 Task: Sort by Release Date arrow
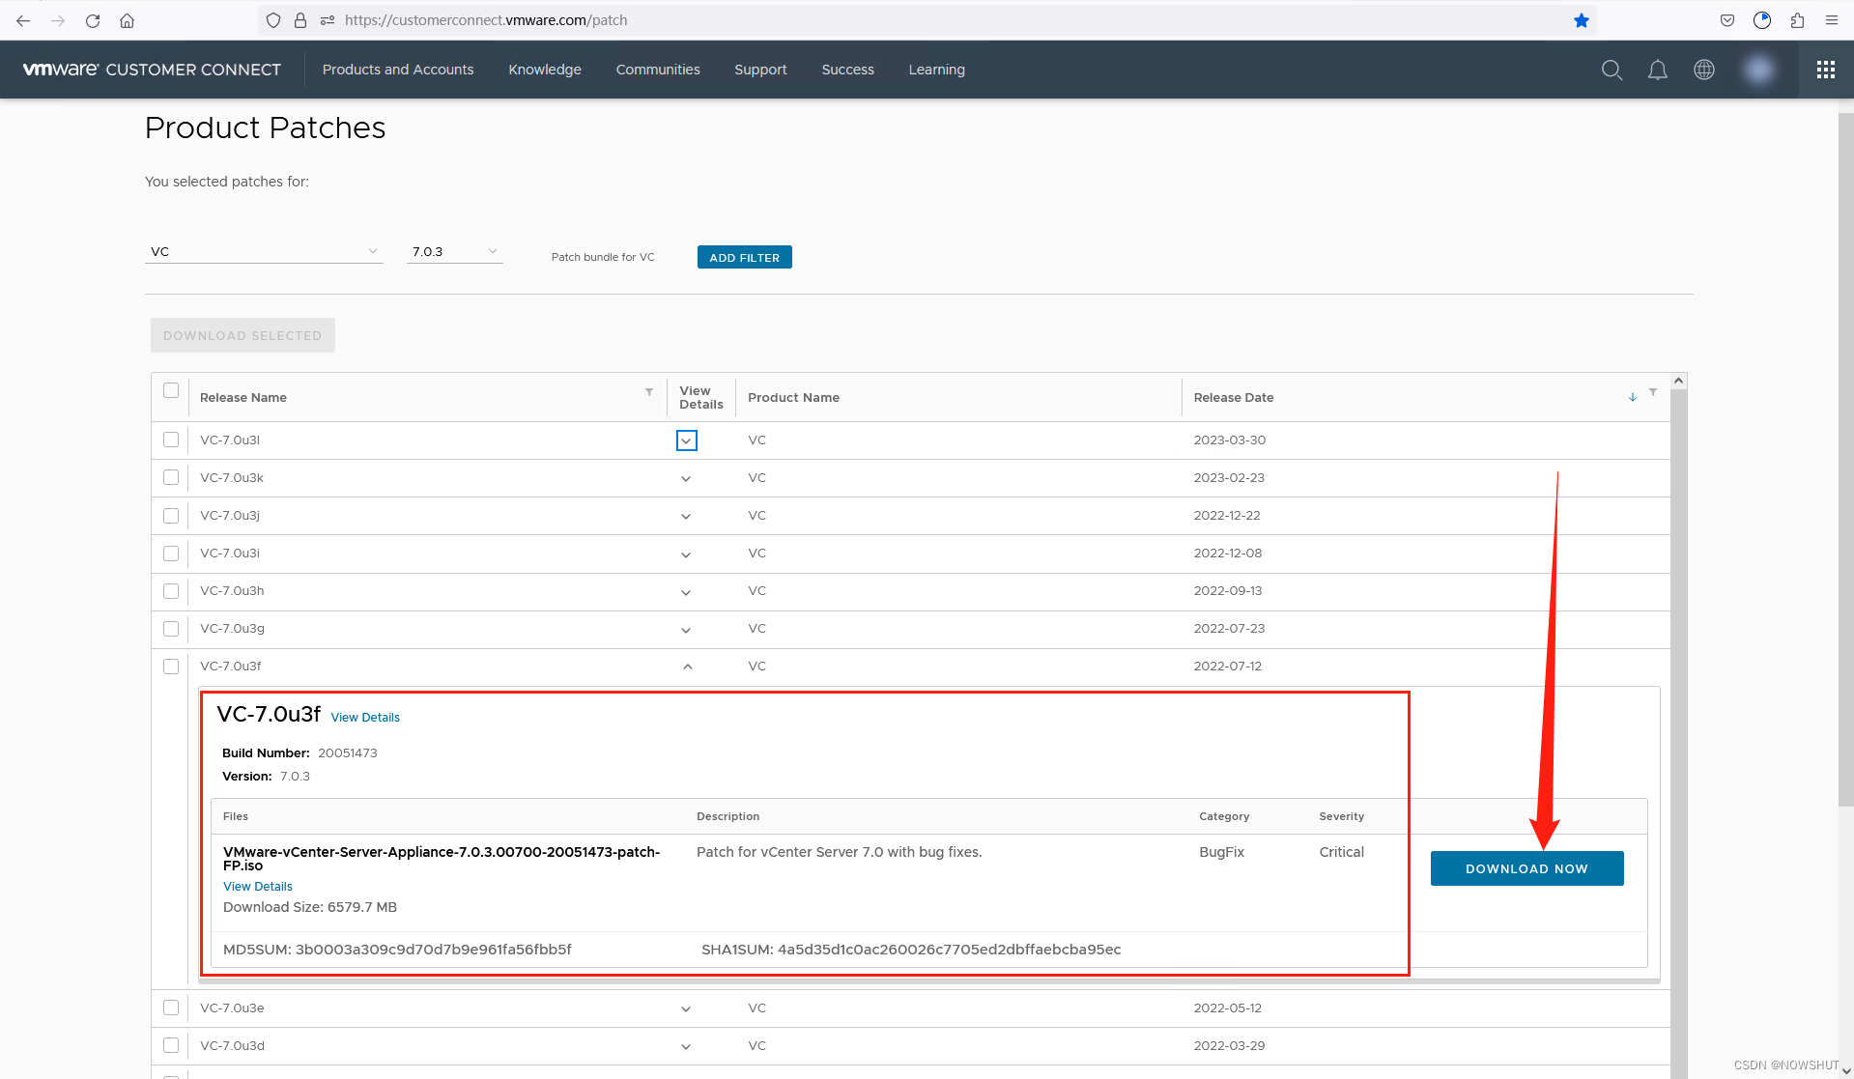click(x=1633, y=397)
